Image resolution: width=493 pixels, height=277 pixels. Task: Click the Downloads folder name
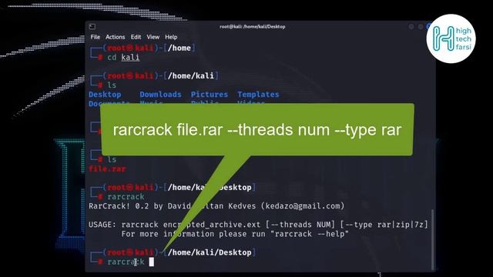(x=161, y=95)
